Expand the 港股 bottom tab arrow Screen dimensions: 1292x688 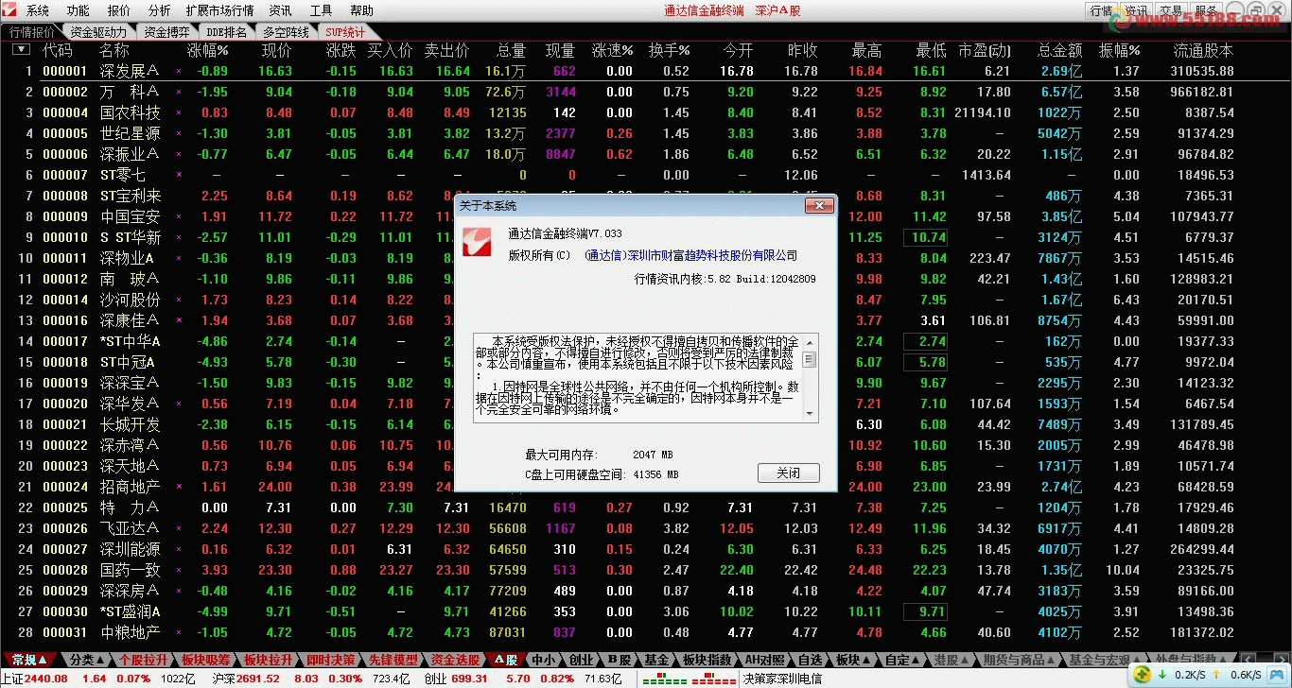[965, 660]
